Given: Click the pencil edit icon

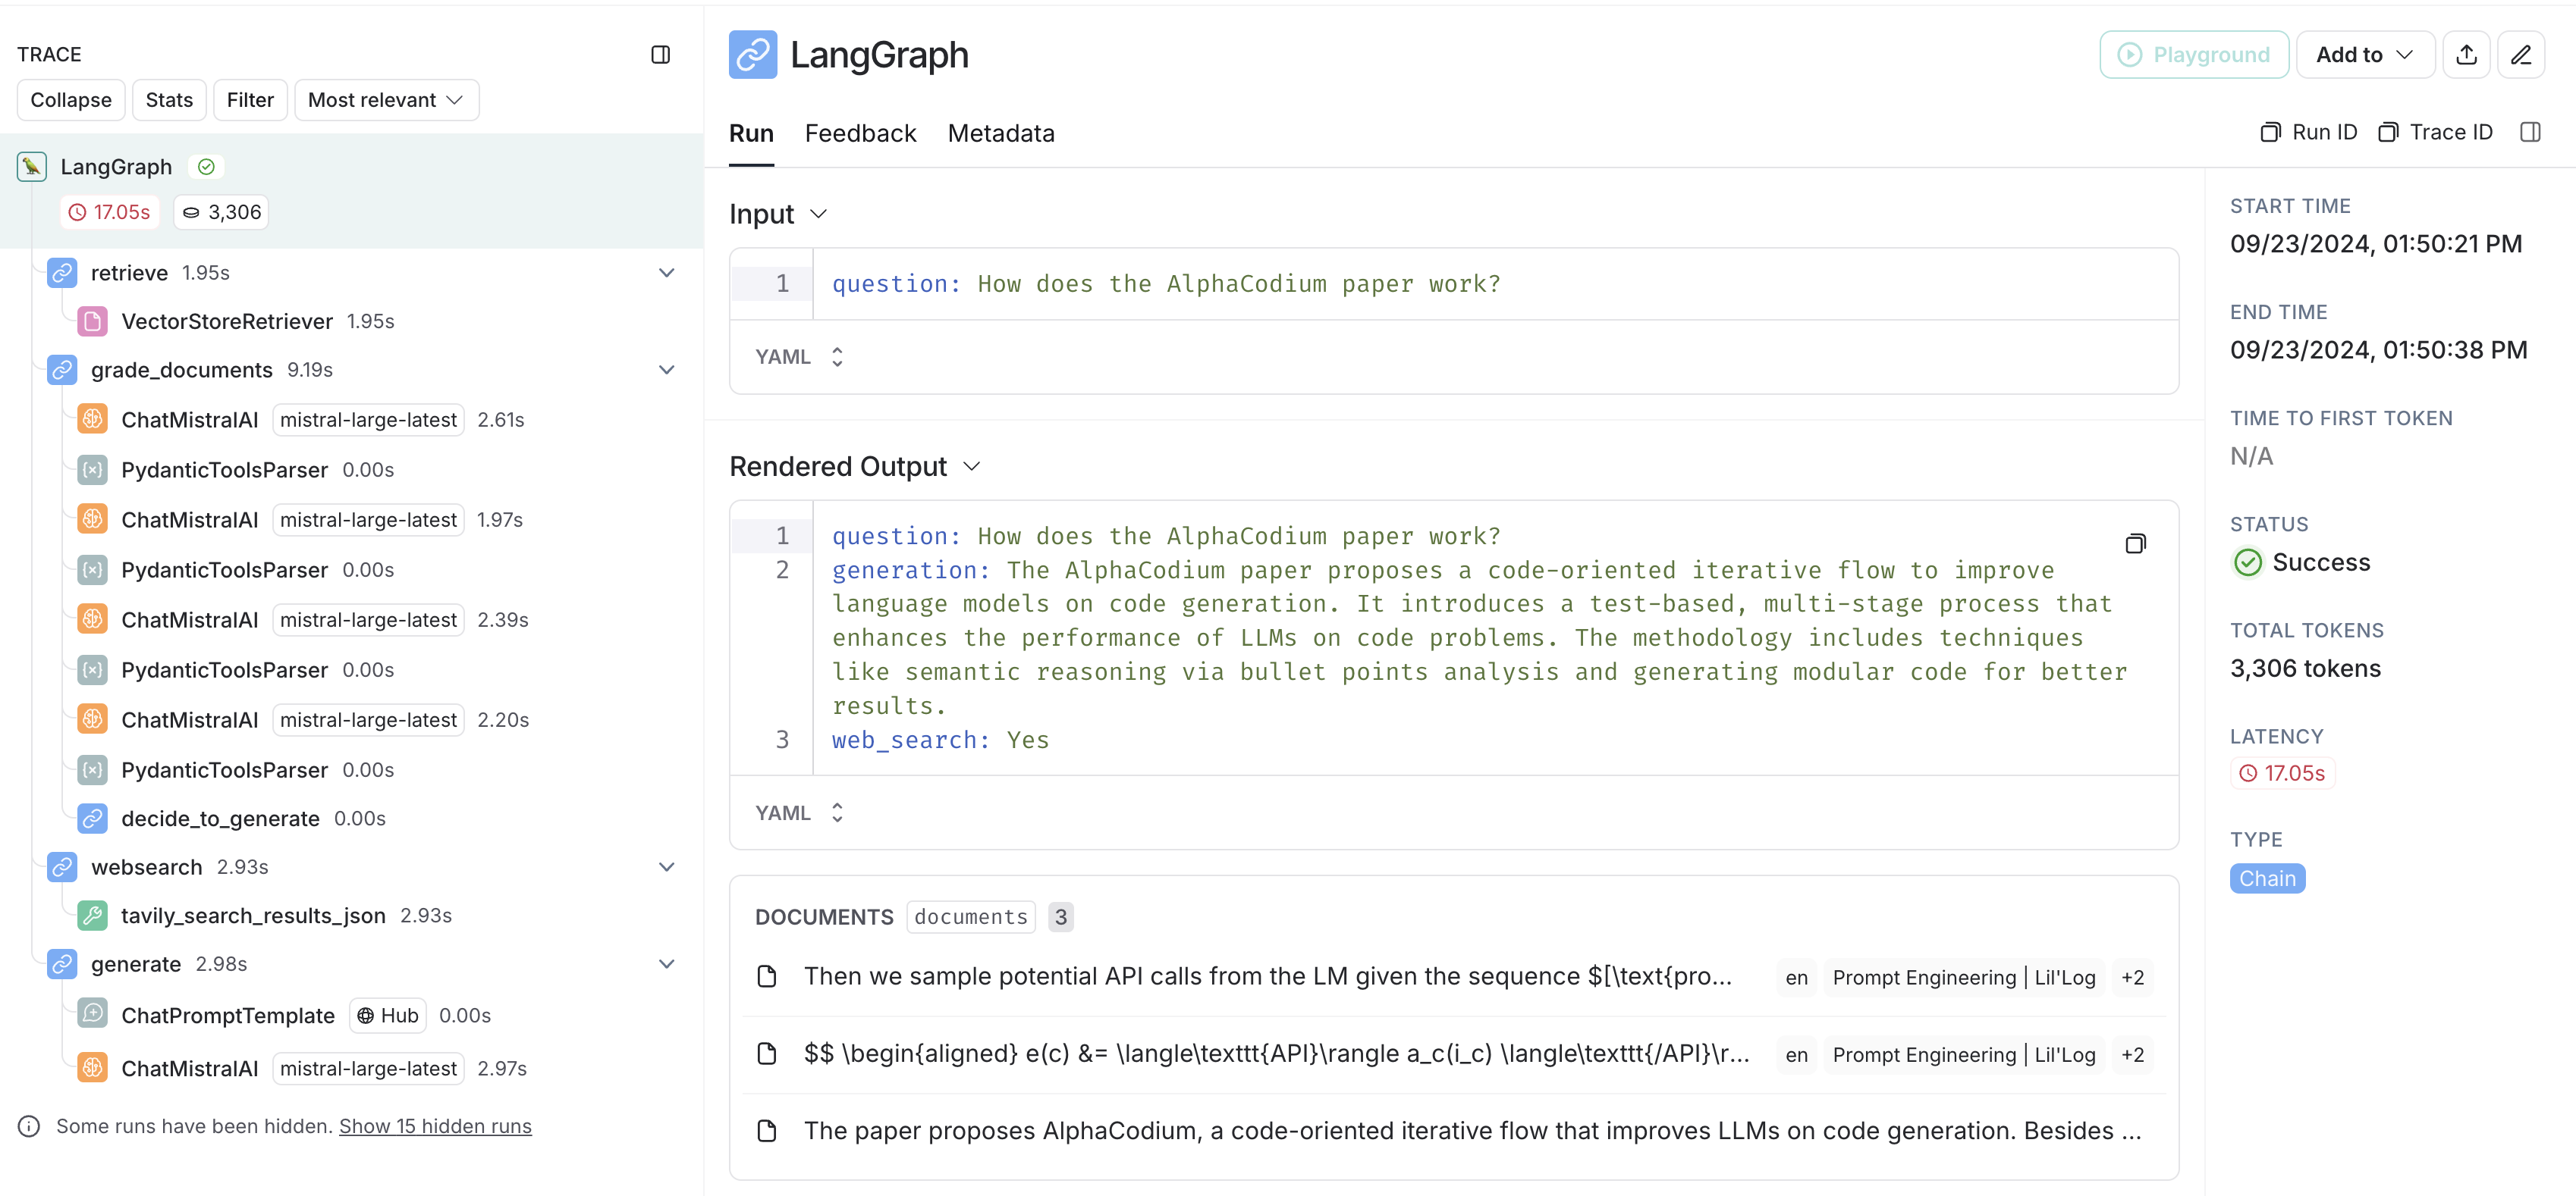Looking at the screenshot, I should pyautogui.click(x=2520, y=55).
